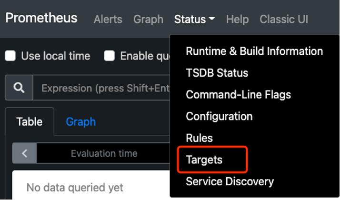Enable the query history checkbox
340x200 pixels.
pos(110,56)
